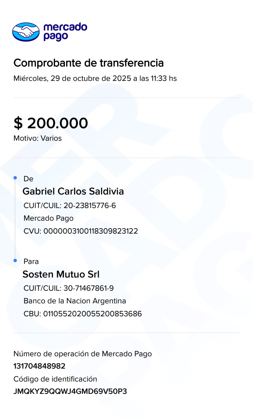Viewport: 253px width, 420px height.
Task: Click identification code JMQKYZ9QQWJ4GMD69V50P3
Action: 70,392
